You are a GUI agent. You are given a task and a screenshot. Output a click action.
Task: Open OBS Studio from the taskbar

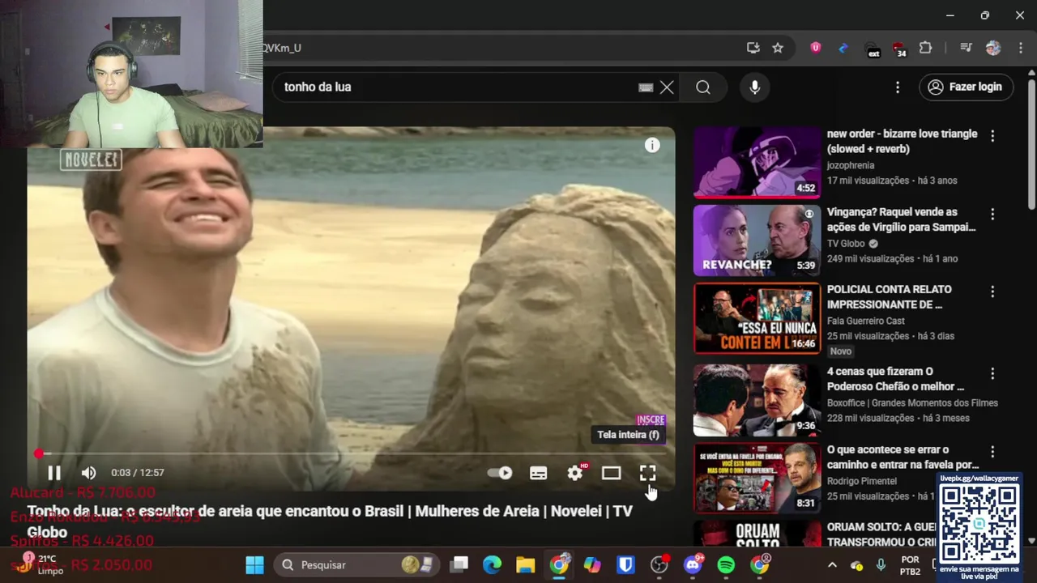click(659, 564)
